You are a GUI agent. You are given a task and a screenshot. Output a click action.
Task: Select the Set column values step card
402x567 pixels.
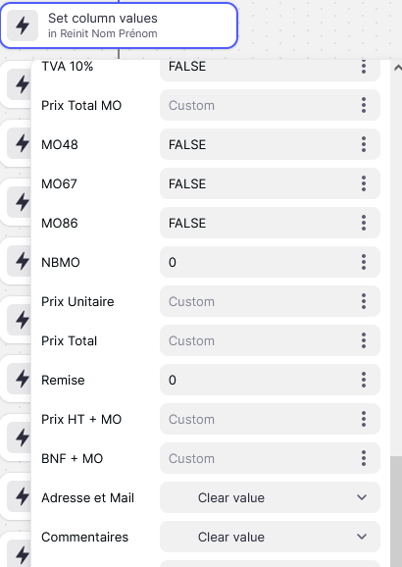[x=119, y=26]
